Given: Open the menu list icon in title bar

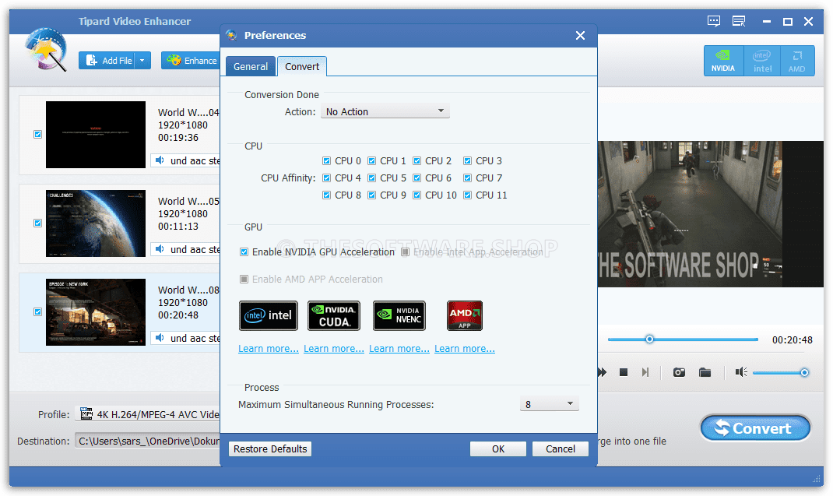Looking at the screenshot, I should pos(739,21).
